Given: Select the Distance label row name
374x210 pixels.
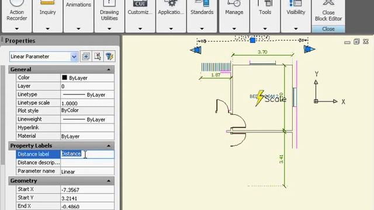Looking at the screenshot, I should coord(38,154).
